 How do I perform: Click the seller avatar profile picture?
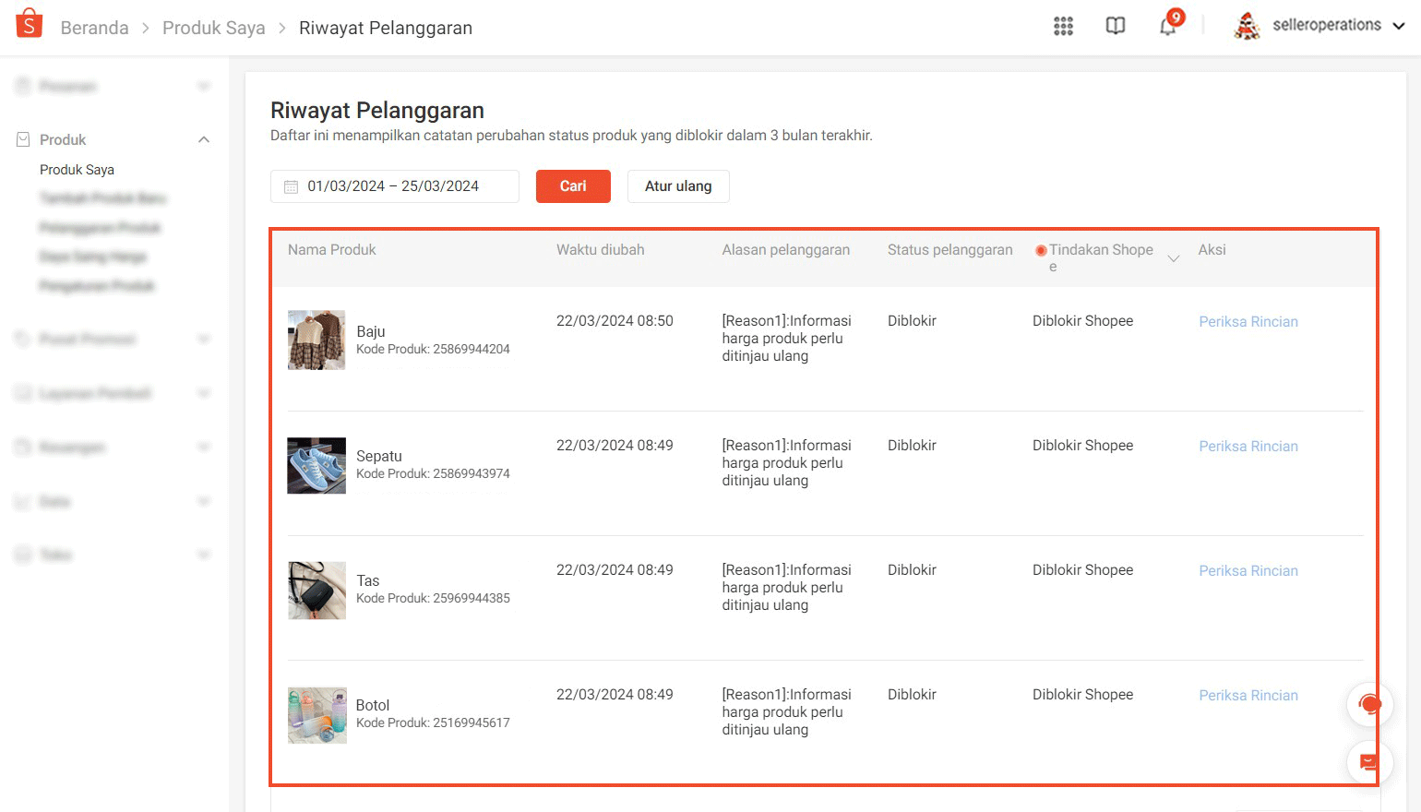(1247, 25)
